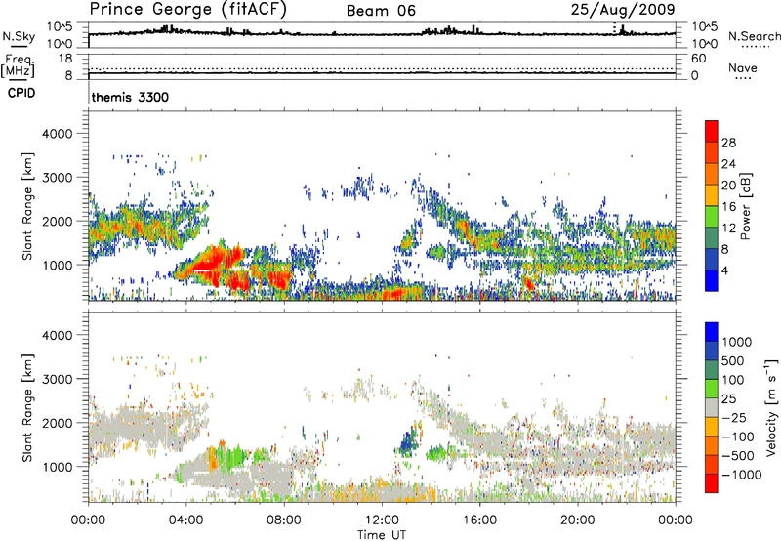Click the 'Velocity [m s-1]' color bar label
The width and height of the screenshot is (781, 541).
point(771,407)
